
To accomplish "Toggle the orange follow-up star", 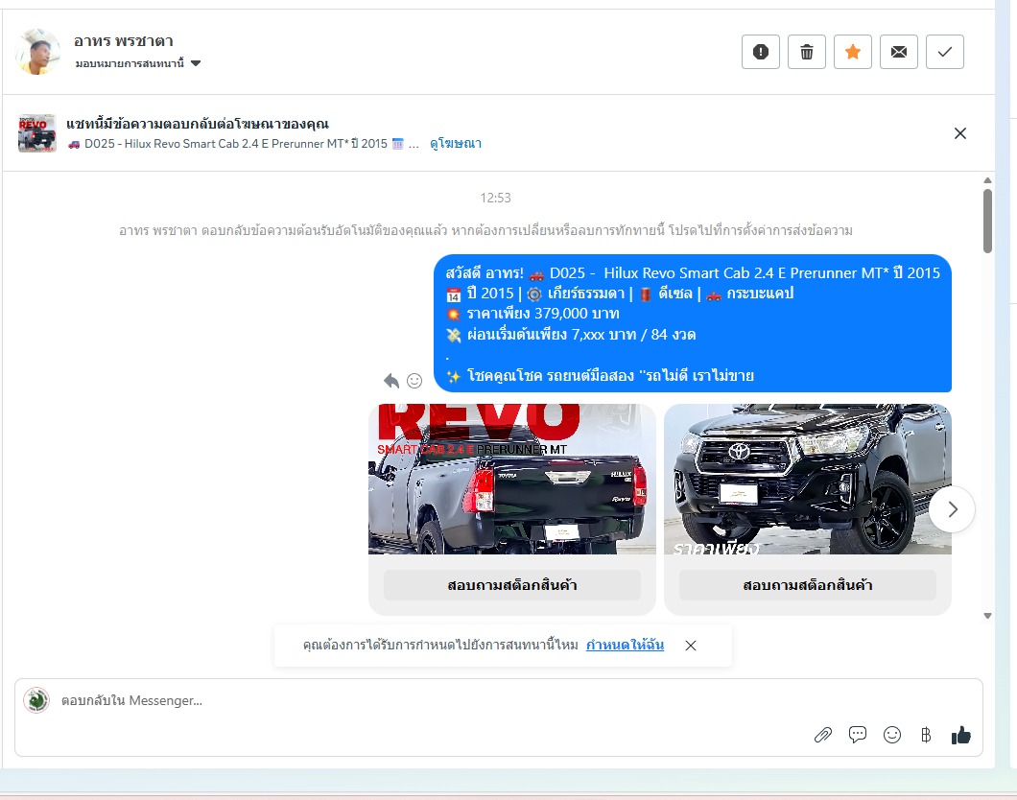I will pyautogui.click(x=852, y=52).
